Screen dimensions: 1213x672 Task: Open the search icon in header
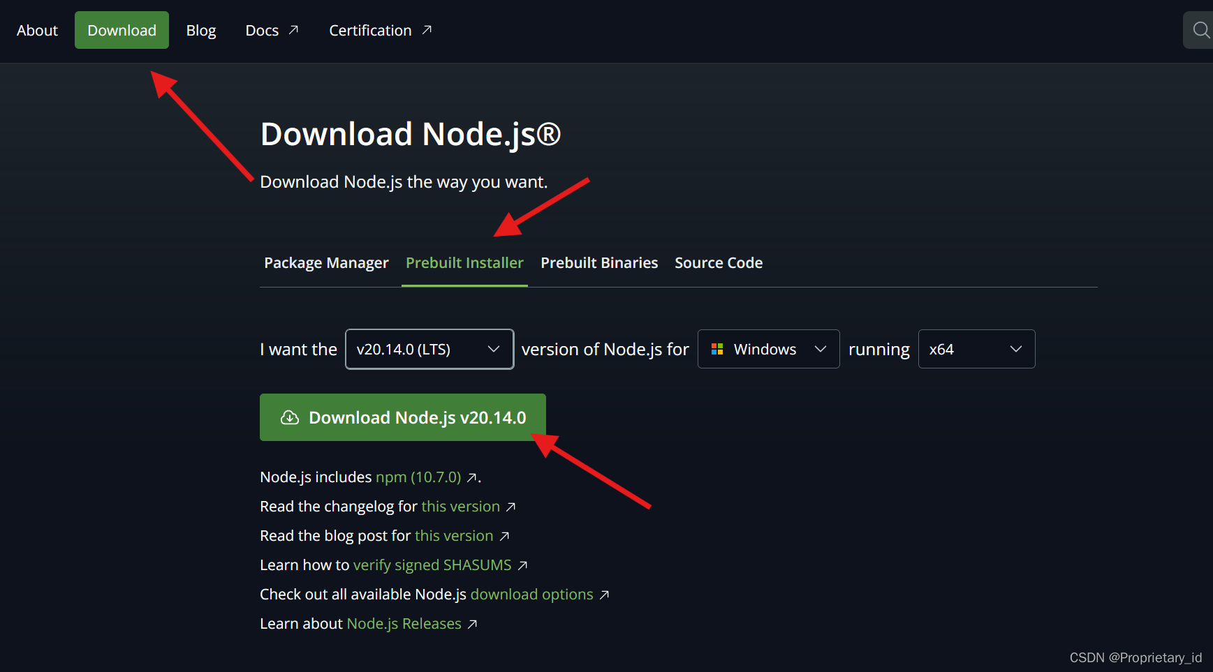[1200, 30]
